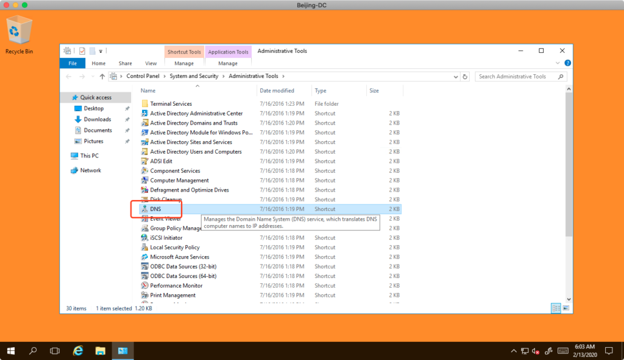Viewport: 624px width, 360px height.
Task: Click the Refresh button beside address bar
Action: 466,77
